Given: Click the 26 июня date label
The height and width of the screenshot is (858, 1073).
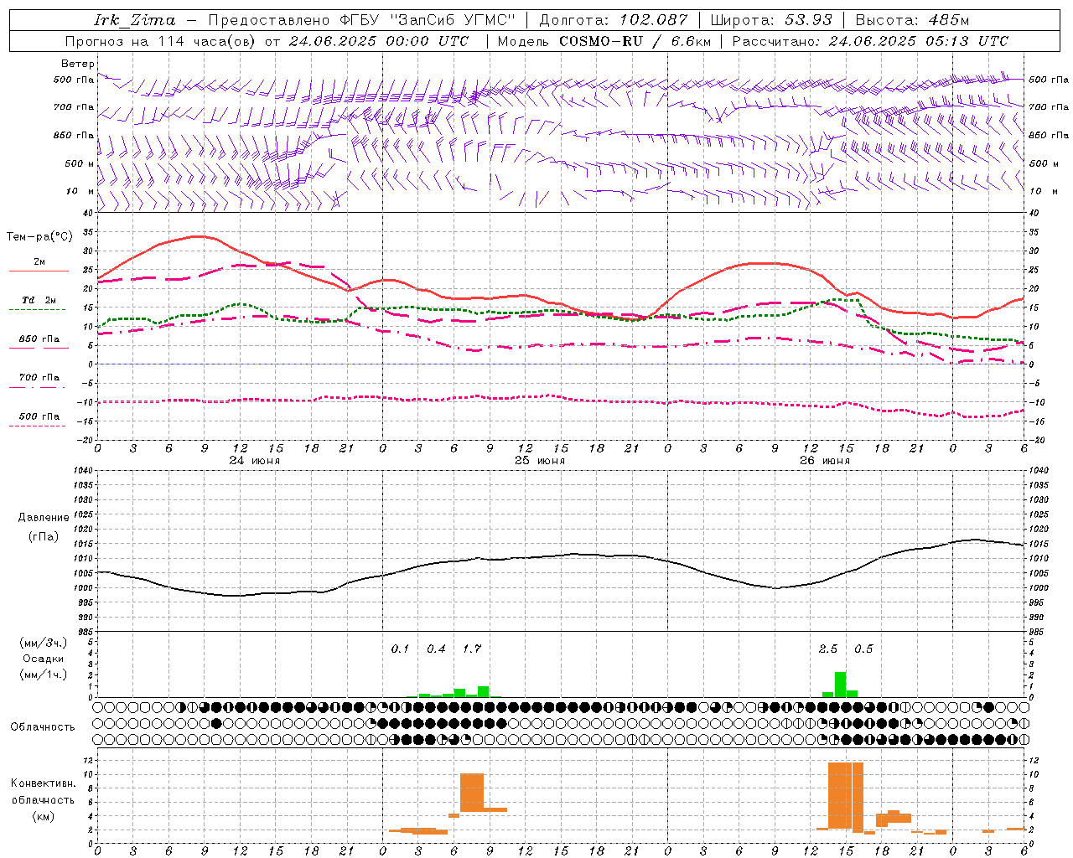Looking at the screenshot, I should 825,461.
